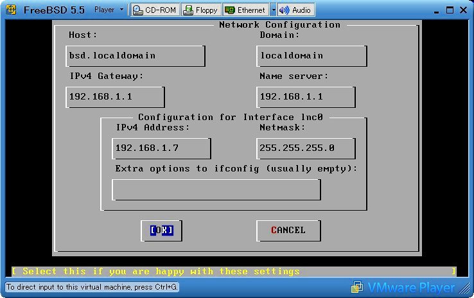The width and height of the screenshot is (474, 298).
Task: Click the Host field with bsd.localdomain
Action: pyautogui.click(x=136, y=56)
